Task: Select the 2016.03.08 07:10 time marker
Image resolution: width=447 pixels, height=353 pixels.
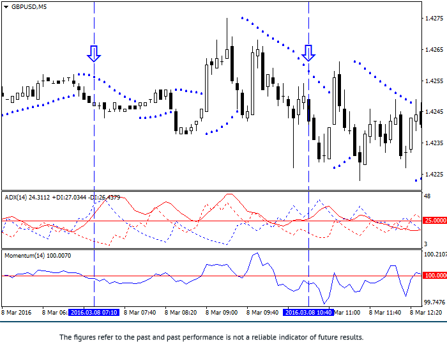Action: (94, 313)
